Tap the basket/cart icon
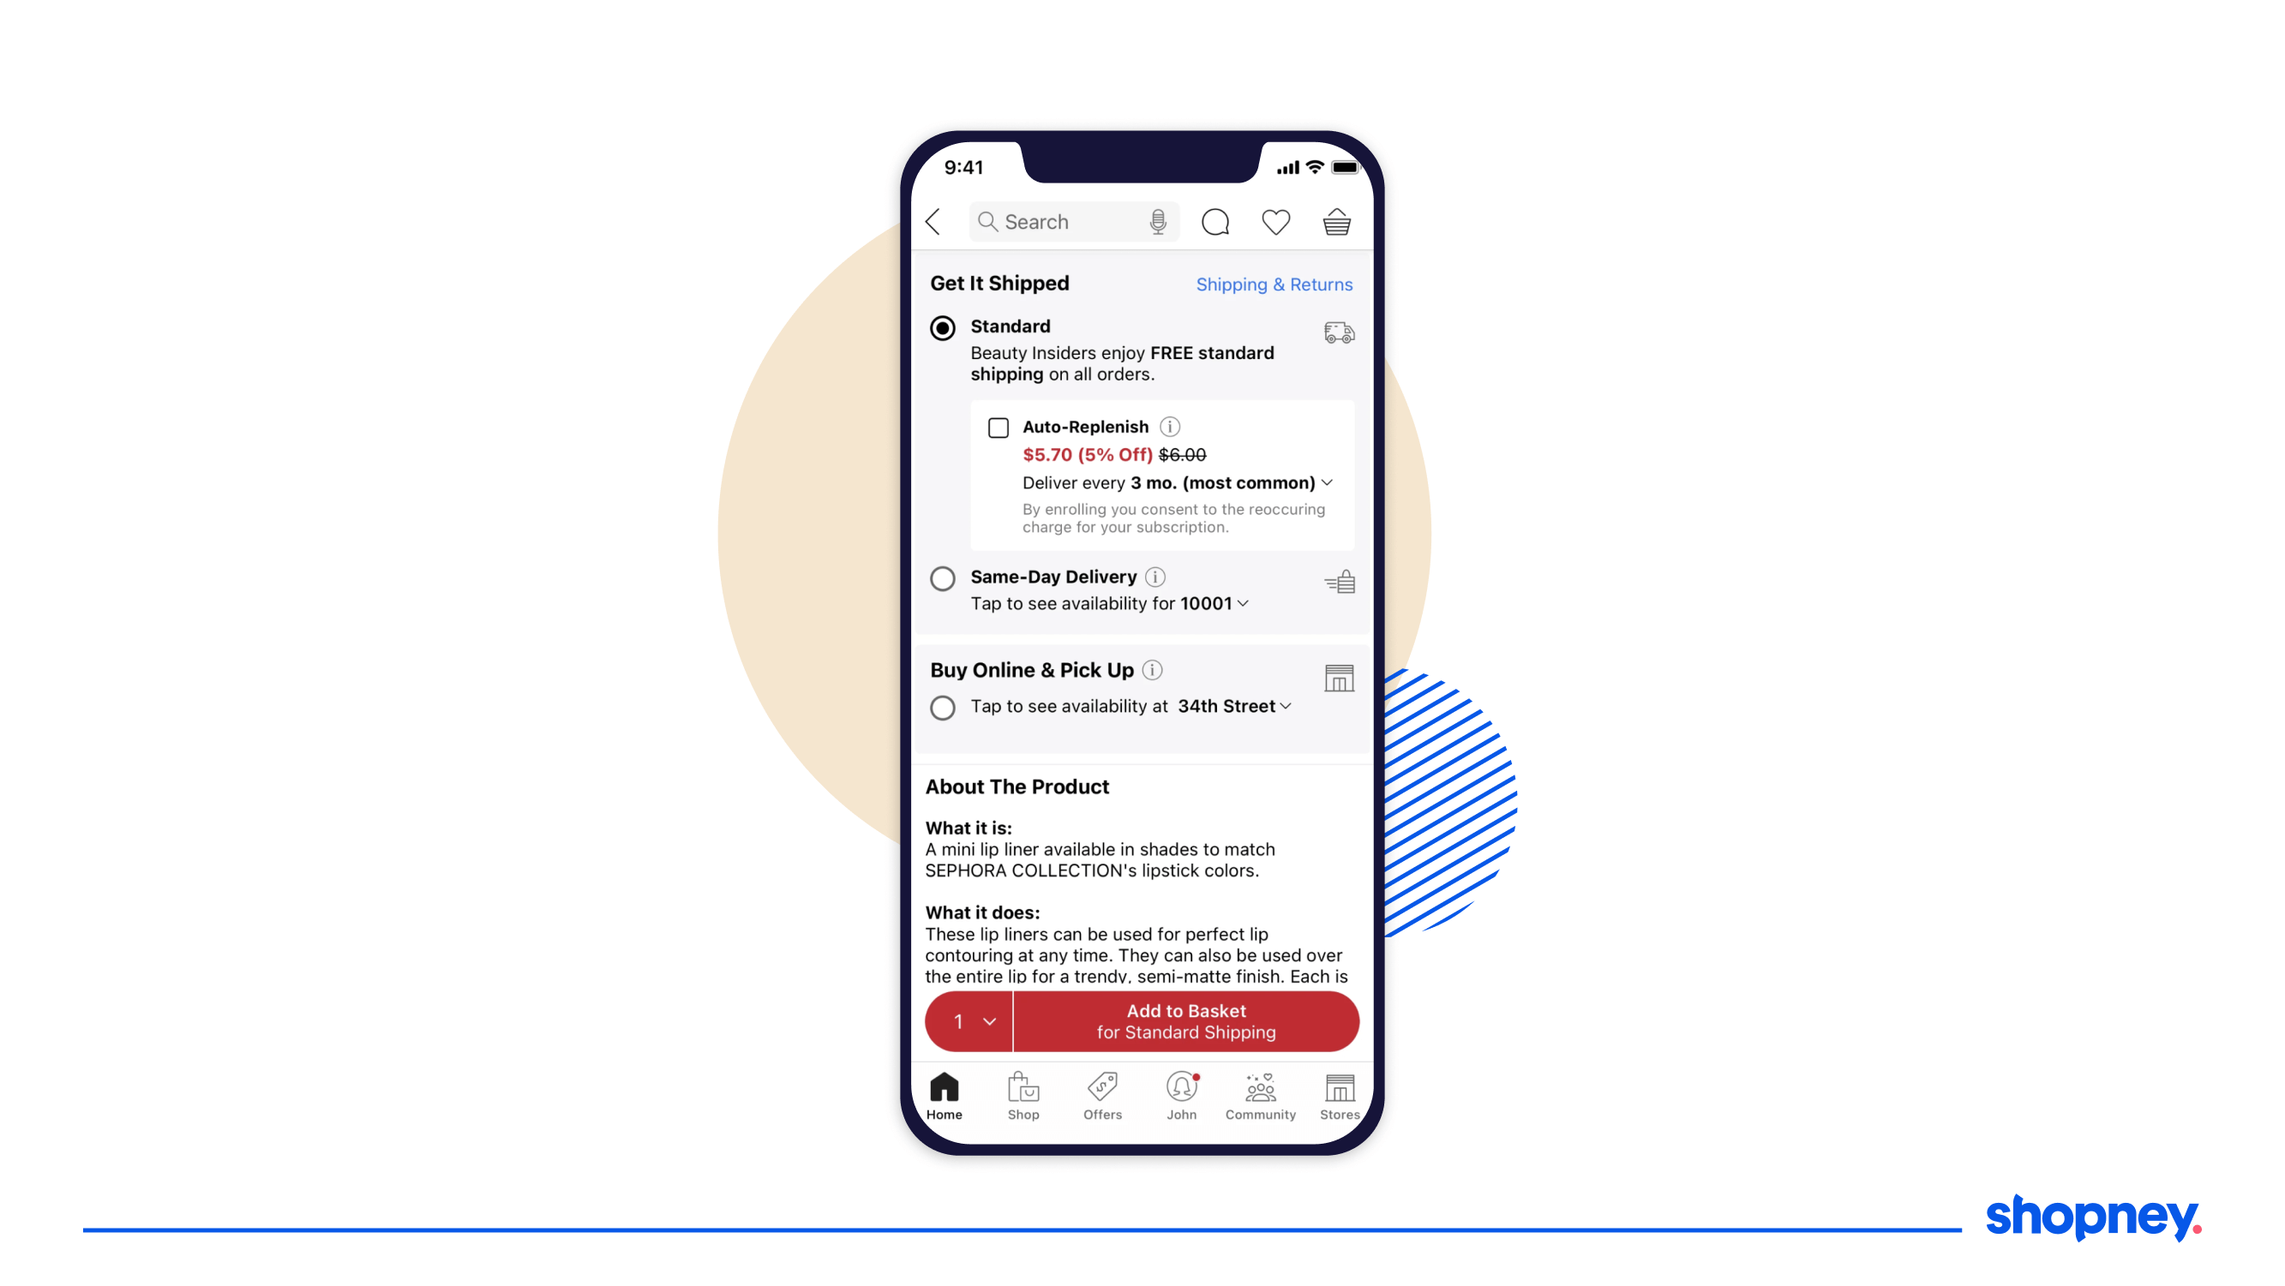 pyautogui.click(x=1337, y=221)
